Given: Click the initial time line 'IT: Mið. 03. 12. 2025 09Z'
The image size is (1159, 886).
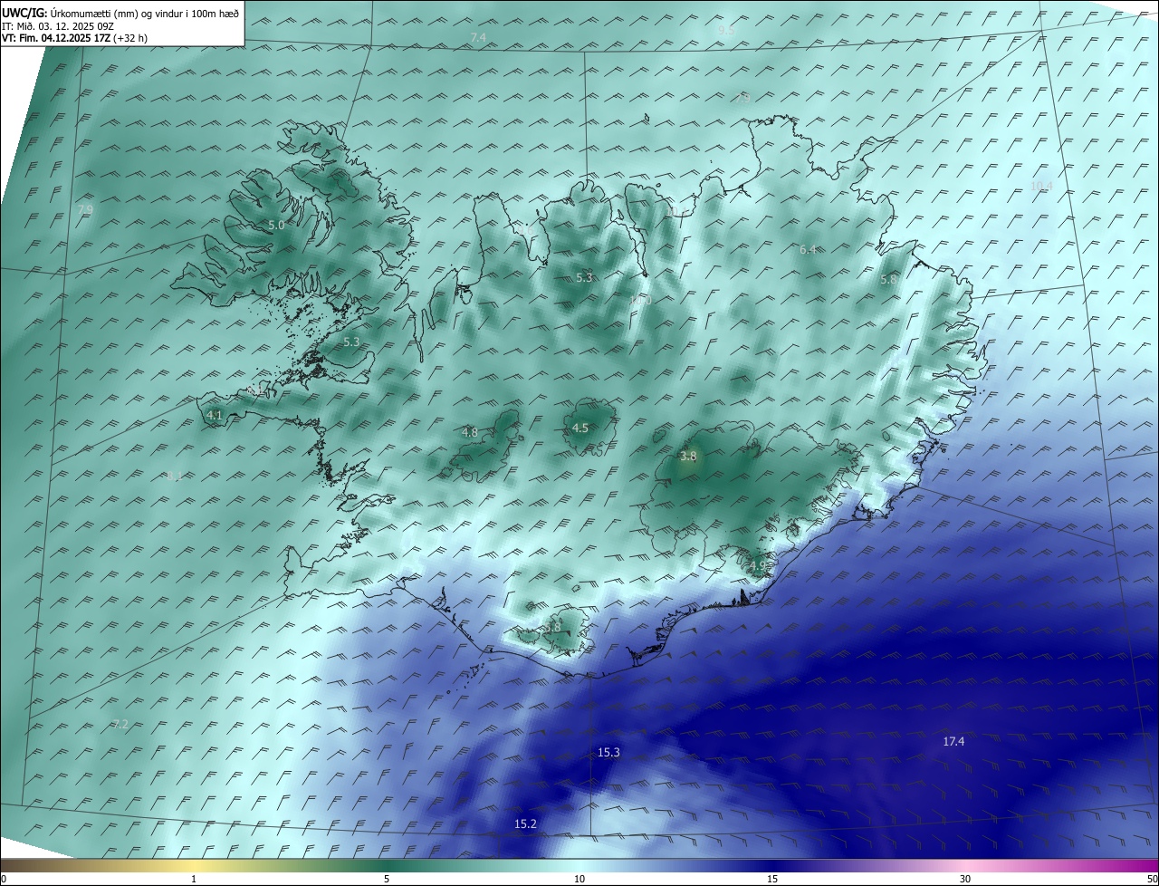Looking at the screenshot, I should [x=58, y=26].
